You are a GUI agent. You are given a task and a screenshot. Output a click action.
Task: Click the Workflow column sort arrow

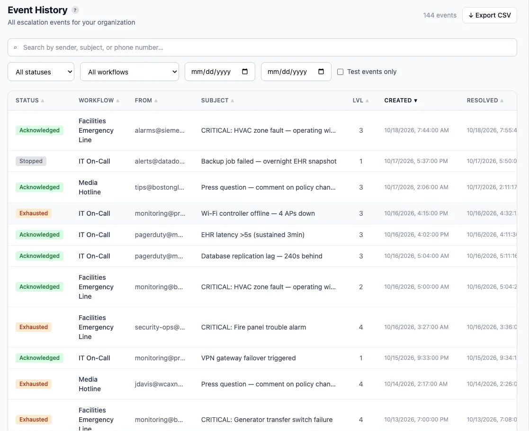tap(118, 101)
